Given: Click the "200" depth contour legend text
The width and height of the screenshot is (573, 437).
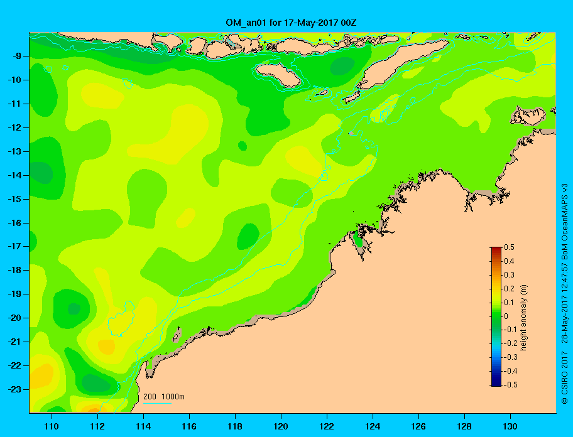Looking at the screenshot, I should tap(150, 397).
